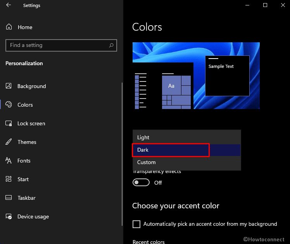Click the Taskbar icon in sidebar
The width and height of the screenshot is (290, 244).
9,198
